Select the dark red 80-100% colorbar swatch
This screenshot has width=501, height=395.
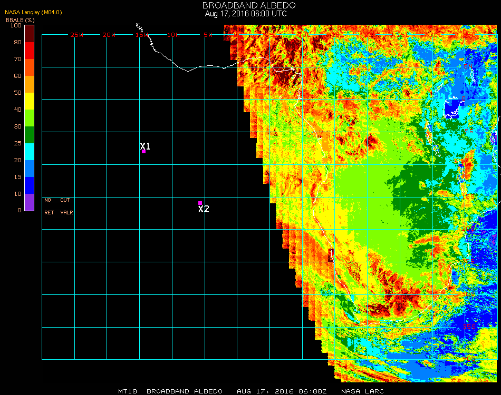point(29,34)
